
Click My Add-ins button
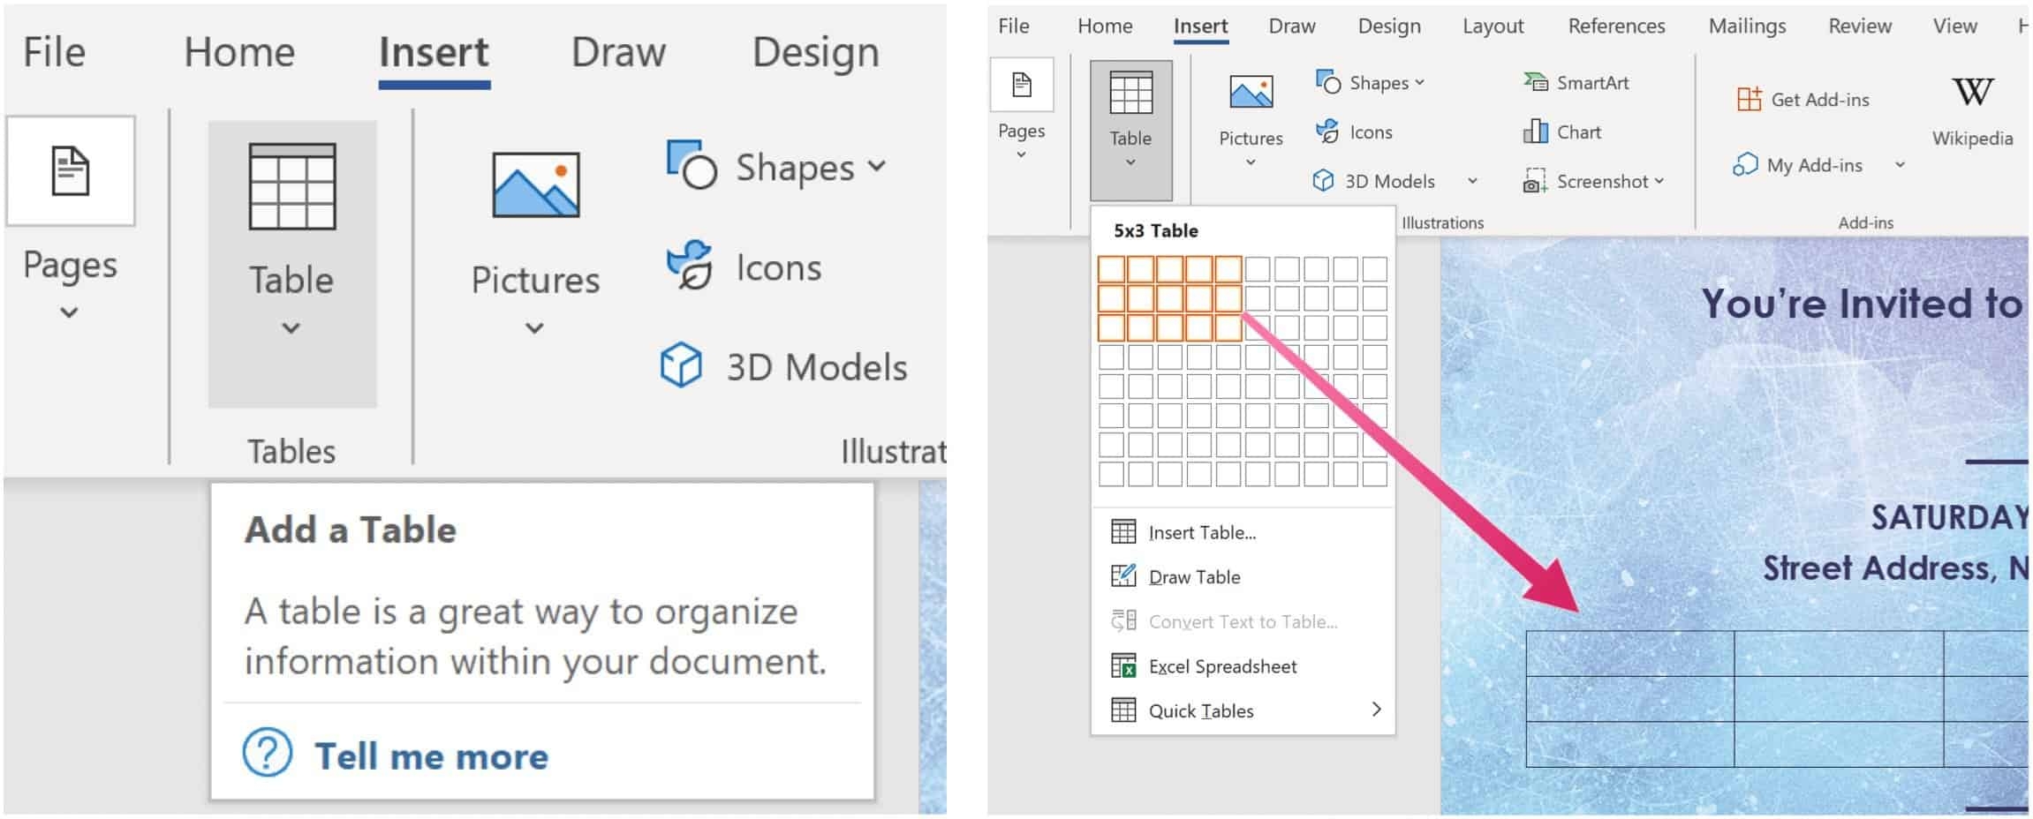tap(1797, 165)
